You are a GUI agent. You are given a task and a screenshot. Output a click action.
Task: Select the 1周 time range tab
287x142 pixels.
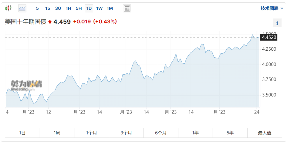pyautogui.click(x=57, y=133)
